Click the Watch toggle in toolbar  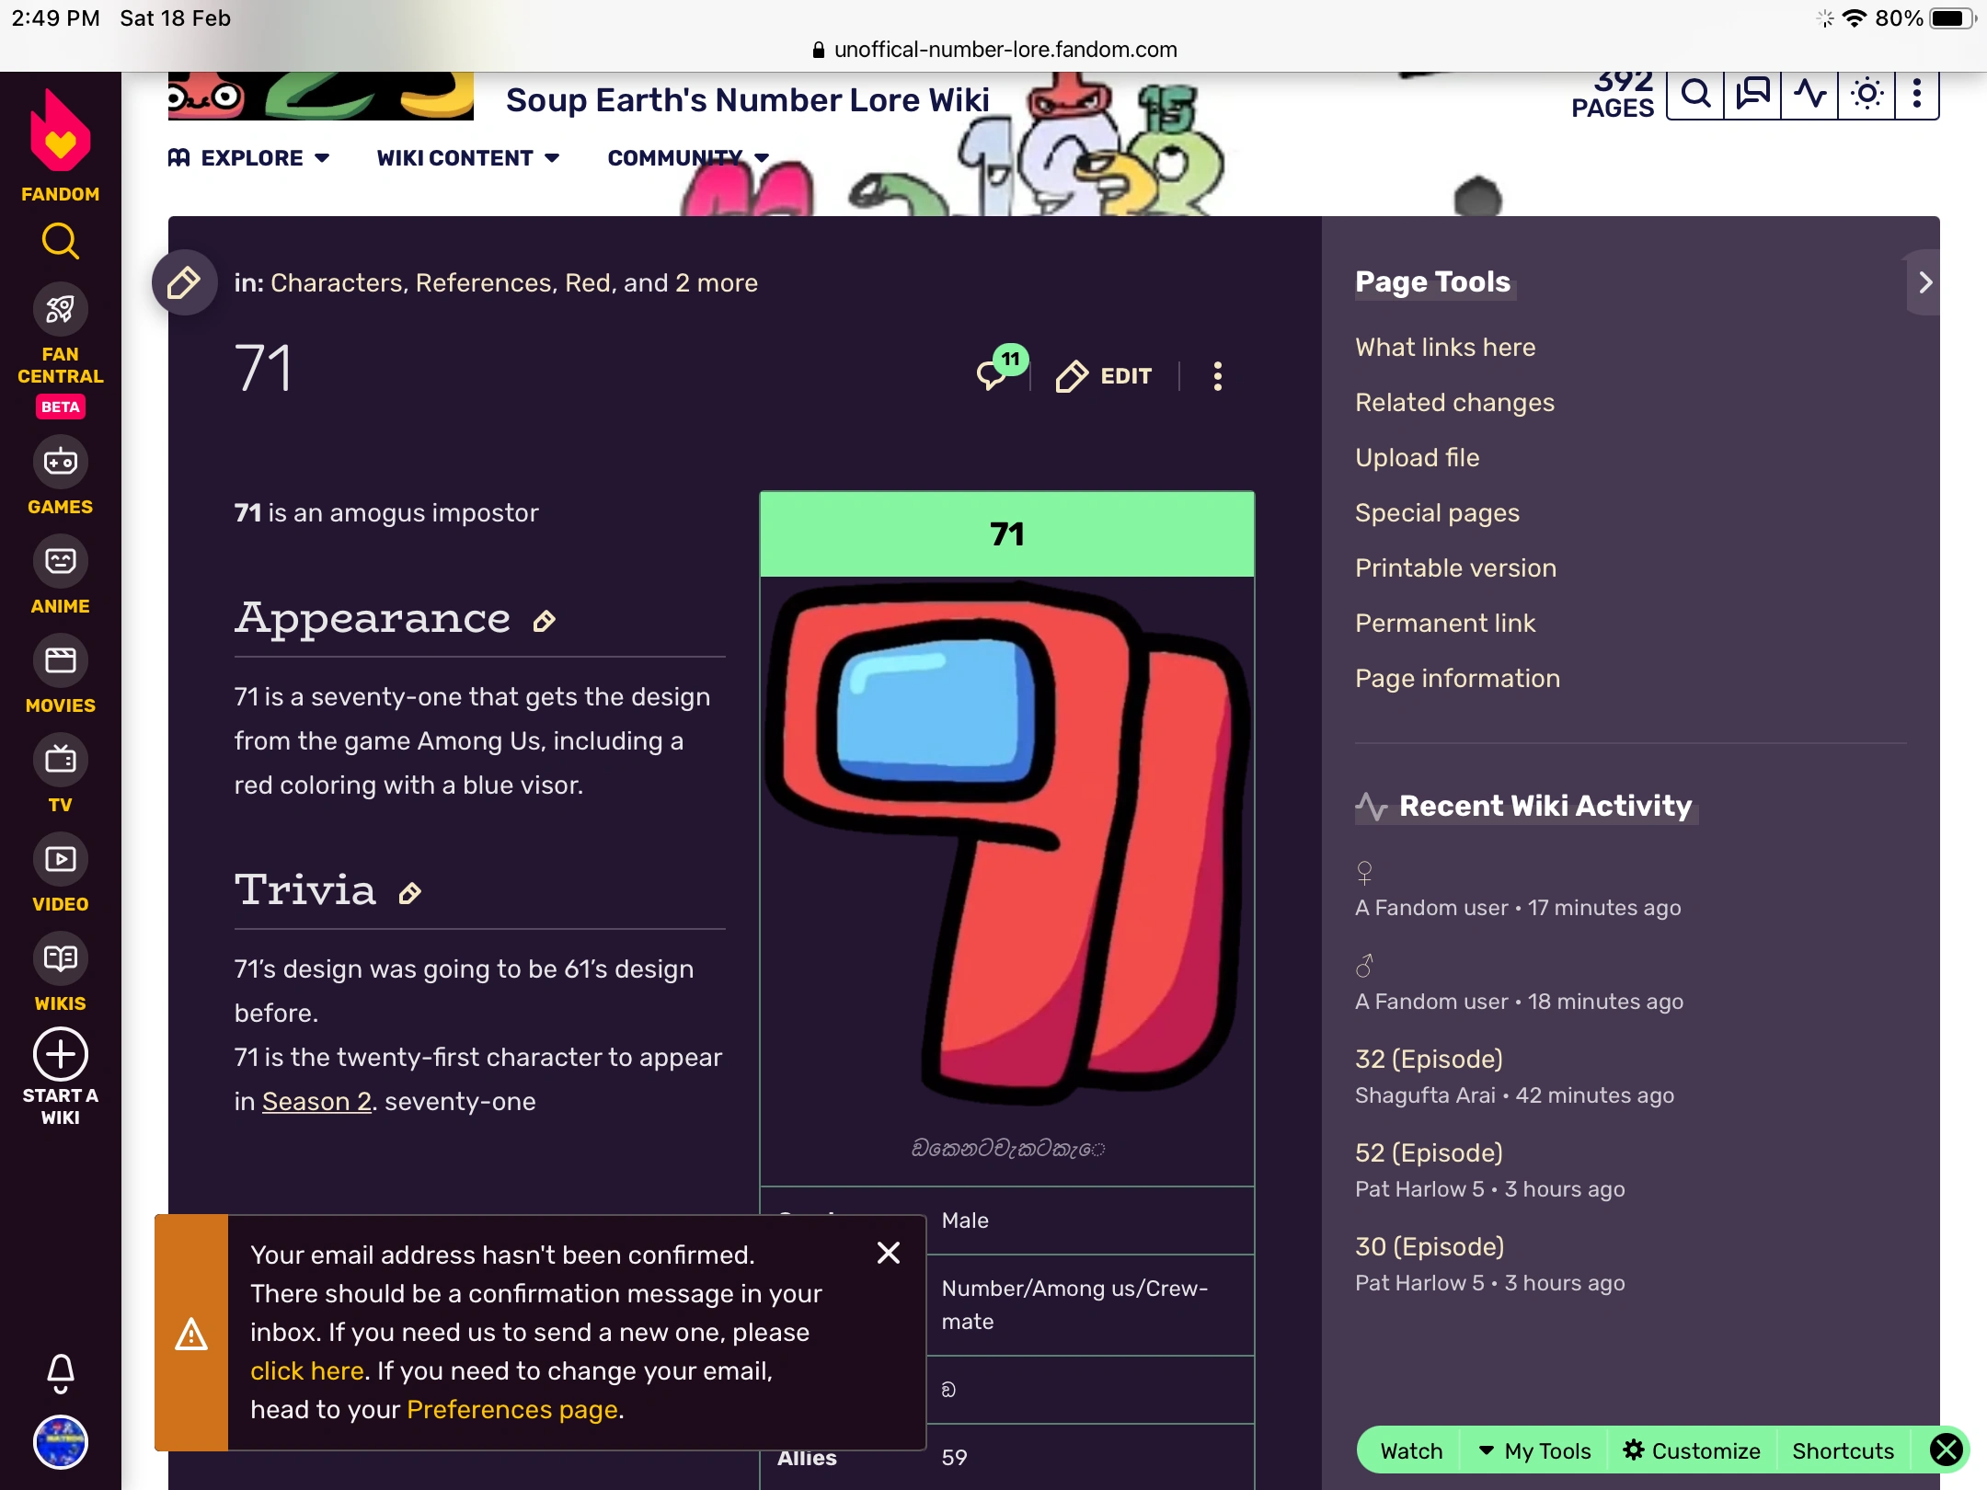[1411, 1450]
